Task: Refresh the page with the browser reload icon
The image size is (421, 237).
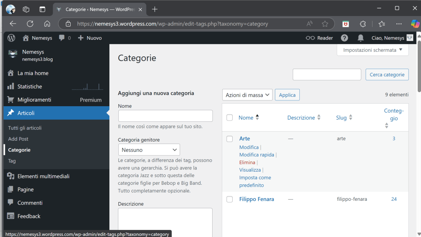Action: coord(30,23)
